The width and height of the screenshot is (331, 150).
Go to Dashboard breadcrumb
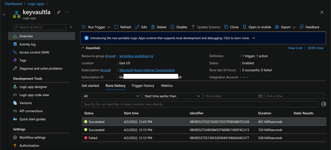(14, 4)
